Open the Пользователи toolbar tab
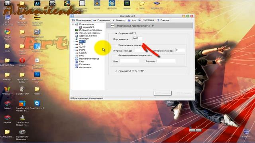 [x=81, y=20]
